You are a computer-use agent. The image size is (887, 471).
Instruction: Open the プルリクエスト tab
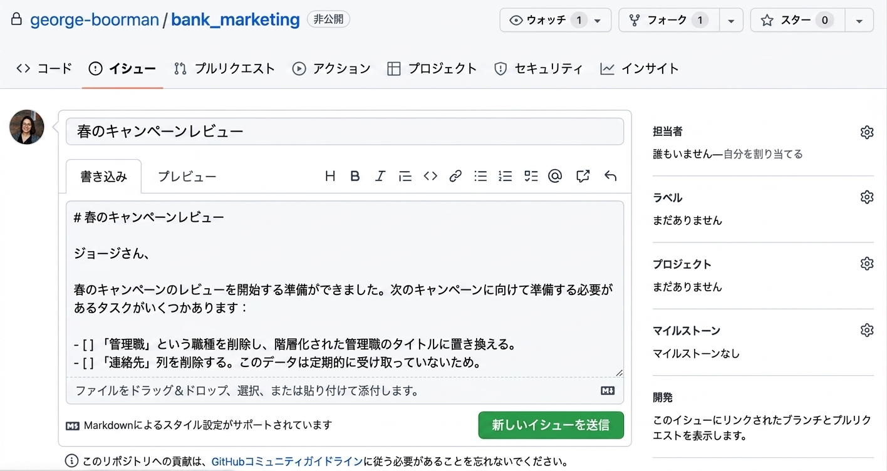tap(224, 68)
